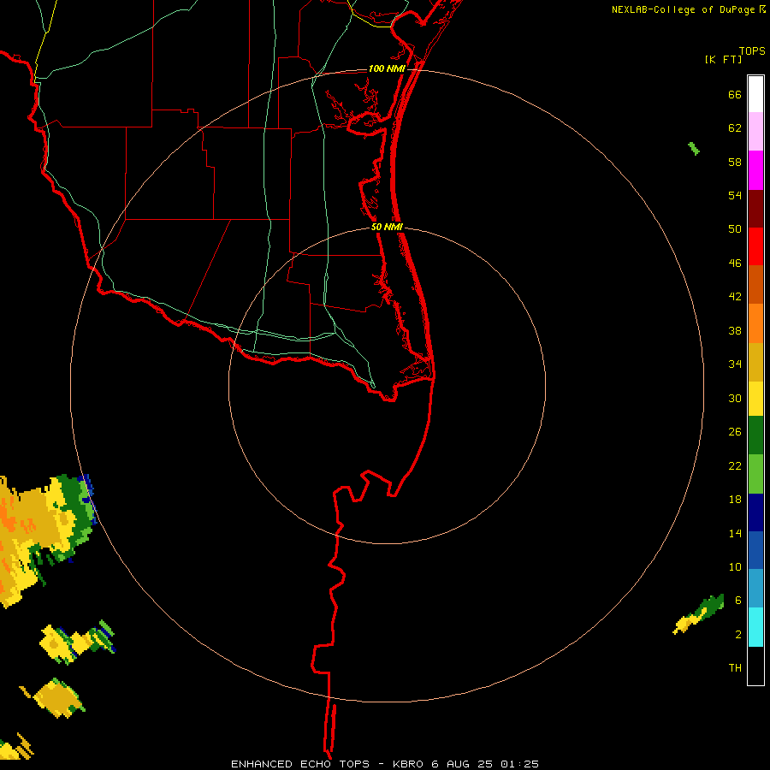
Task: Click the 22 legend value
Action: pos(735,465)
